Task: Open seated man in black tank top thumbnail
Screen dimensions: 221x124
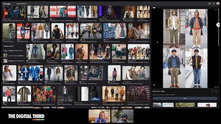Action: pos(58,31)
